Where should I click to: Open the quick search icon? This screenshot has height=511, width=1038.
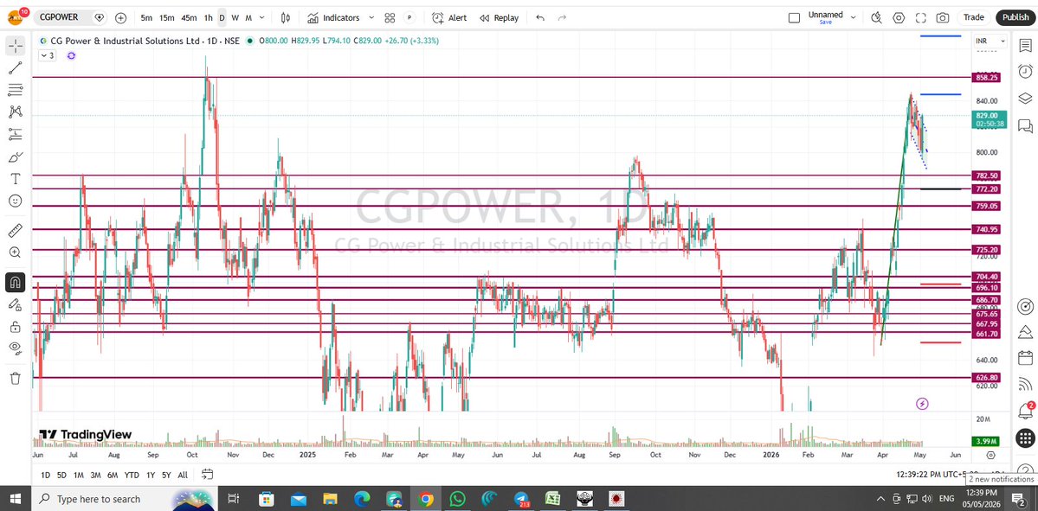click(x=876, y=18)
